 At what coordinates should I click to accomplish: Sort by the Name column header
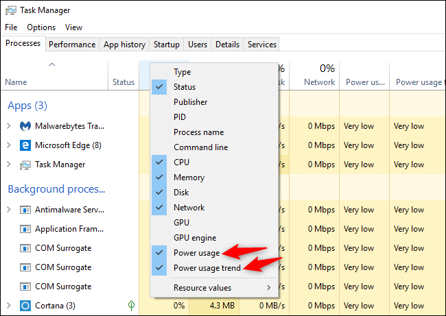(16, 82)
